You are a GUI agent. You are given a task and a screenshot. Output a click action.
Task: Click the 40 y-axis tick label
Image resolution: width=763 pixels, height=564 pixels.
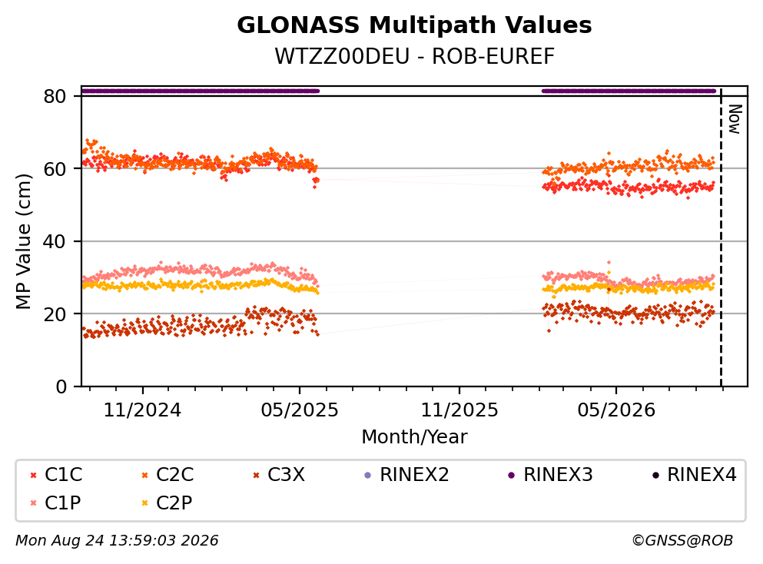(55, 241)
